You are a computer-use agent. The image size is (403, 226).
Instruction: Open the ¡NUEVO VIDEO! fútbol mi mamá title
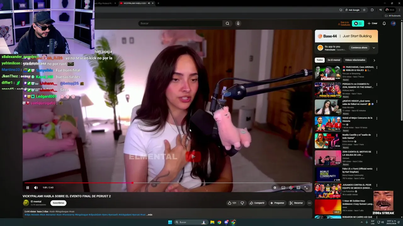tap(358, 102)
